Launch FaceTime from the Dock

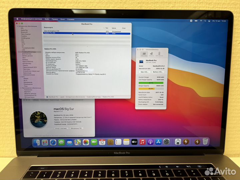(x=94, y=142)
